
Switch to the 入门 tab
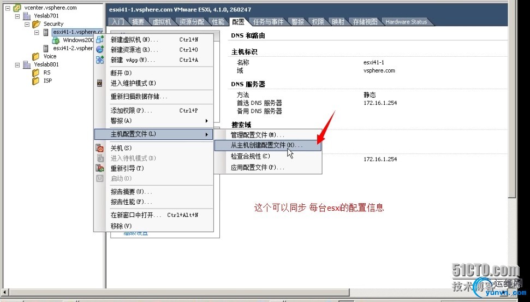[x=118, y=22]
